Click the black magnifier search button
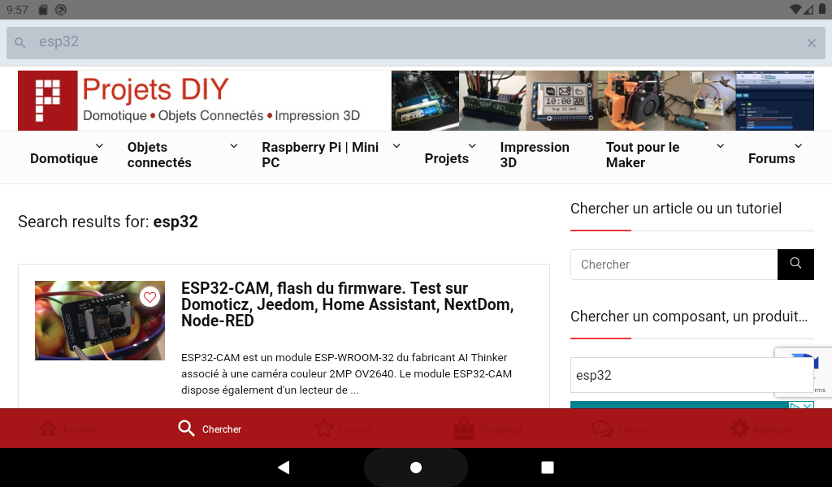The height and width of the screenshot is (487, 832). 795,264
